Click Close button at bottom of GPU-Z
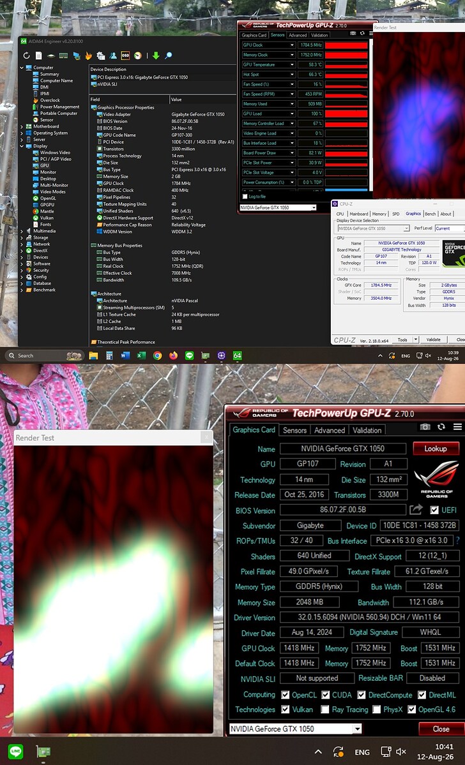The image size is (465, 765). [441, 729]
